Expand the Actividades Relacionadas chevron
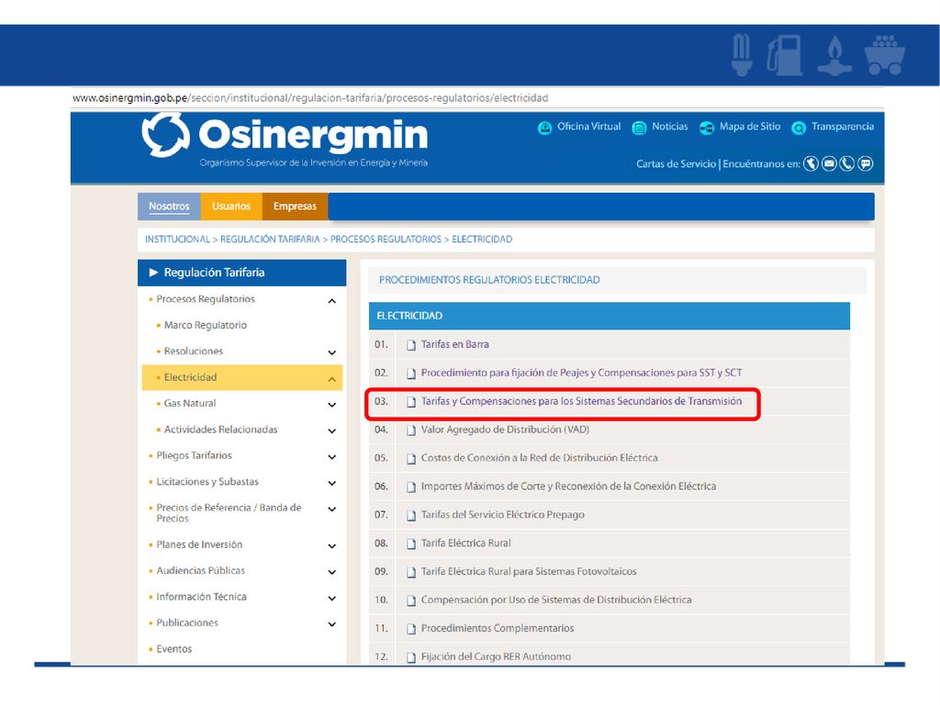Screen dimensions: 940x705 332,431
